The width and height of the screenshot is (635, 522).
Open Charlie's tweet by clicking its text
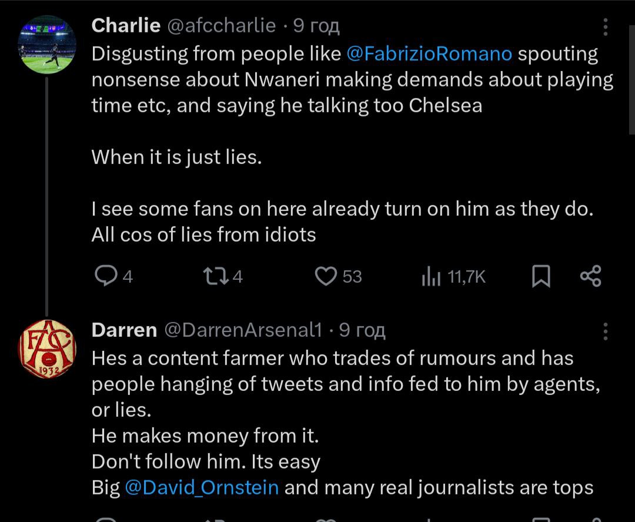[x=294, y=157]
